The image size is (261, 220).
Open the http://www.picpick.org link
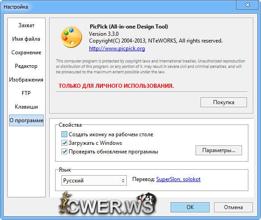coord(117,48)
